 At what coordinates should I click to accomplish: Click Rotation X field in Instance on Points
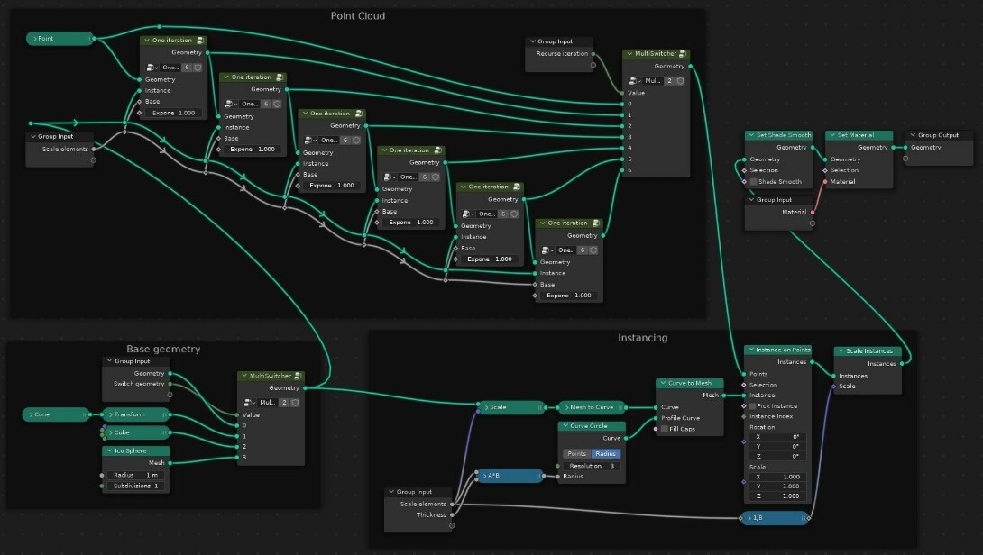776,437
